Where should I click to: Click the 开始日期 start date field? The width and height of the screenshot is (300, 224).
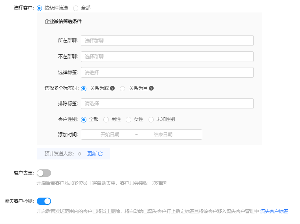point(110,135)
